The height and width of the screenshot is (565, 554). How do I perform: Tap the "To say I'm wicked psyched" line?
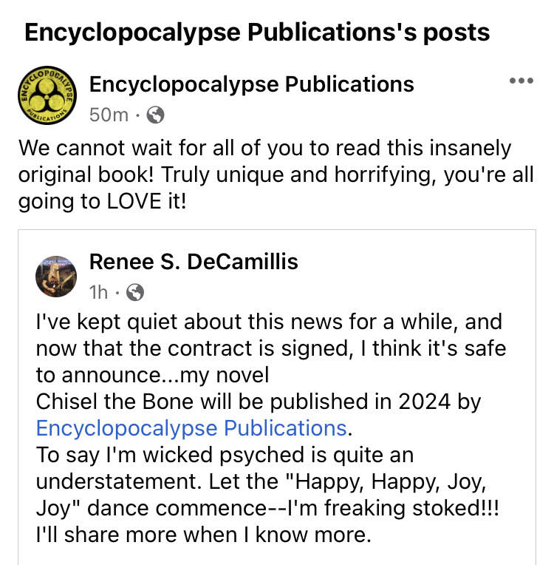click(225, 455)
